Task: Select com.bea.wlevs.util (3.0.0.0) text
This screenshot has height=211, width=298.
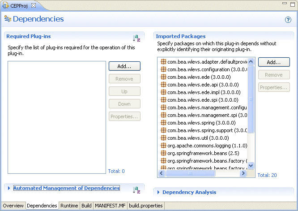Action: [x=198, y=138]
